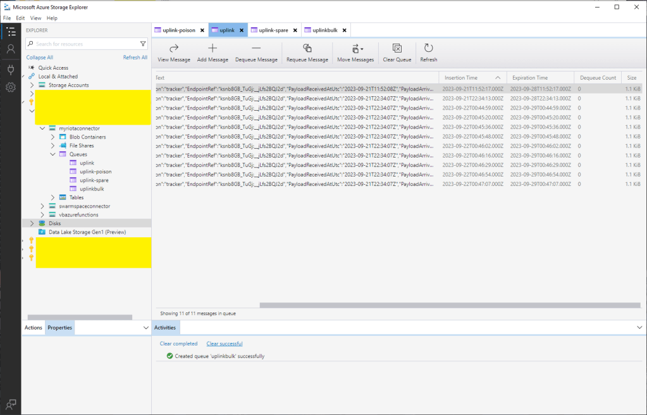Image resolution: width=647 pixels, height=415 pixels.
Task: Click the Collapse All link
Action: [x=39, y=58]
